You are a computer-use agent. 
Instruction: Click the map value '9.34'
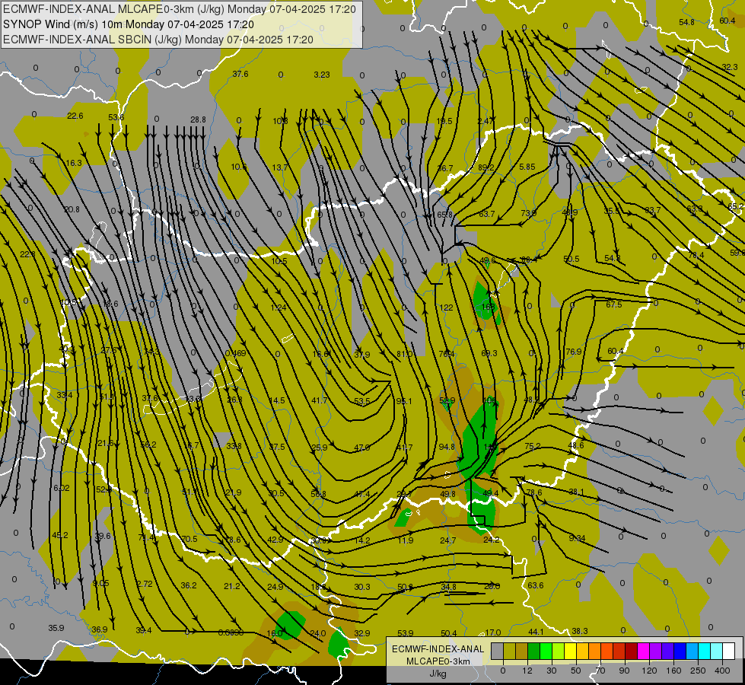(577, 538)
